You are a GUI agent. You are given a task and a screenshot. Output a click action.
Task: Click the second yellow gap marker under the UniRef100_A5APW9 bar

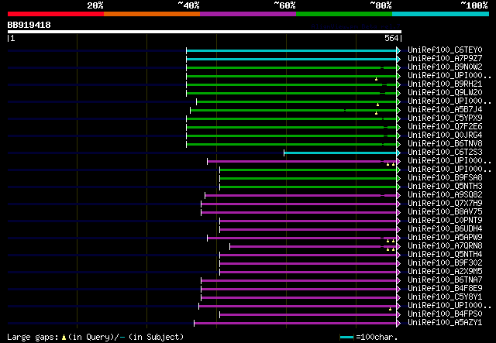coord(393,241)
